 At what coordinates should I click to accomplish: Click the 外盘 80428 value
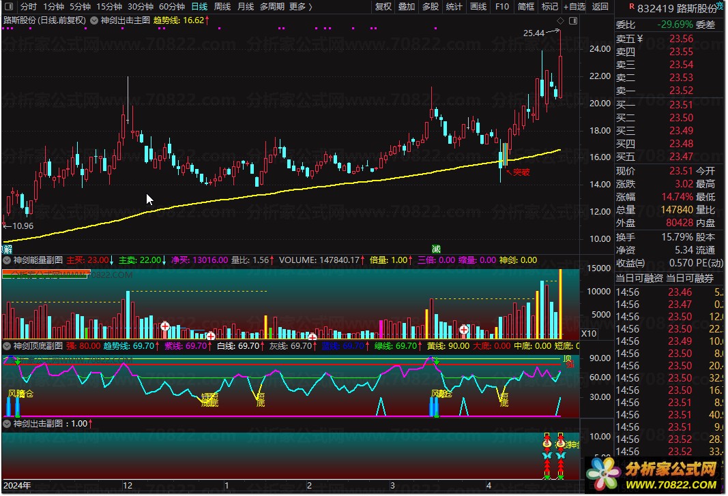[680, 223]
